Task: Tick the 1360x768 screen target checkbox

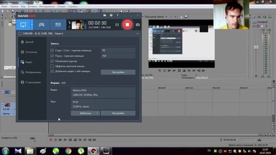Action: coord(20,34)
